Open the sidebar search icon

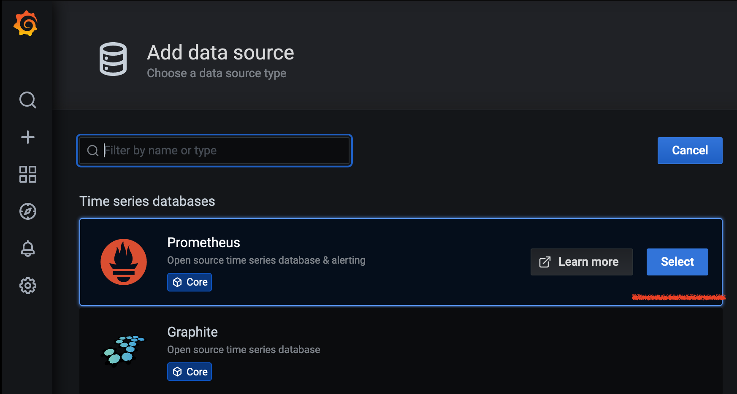click(x=28, y=100)
